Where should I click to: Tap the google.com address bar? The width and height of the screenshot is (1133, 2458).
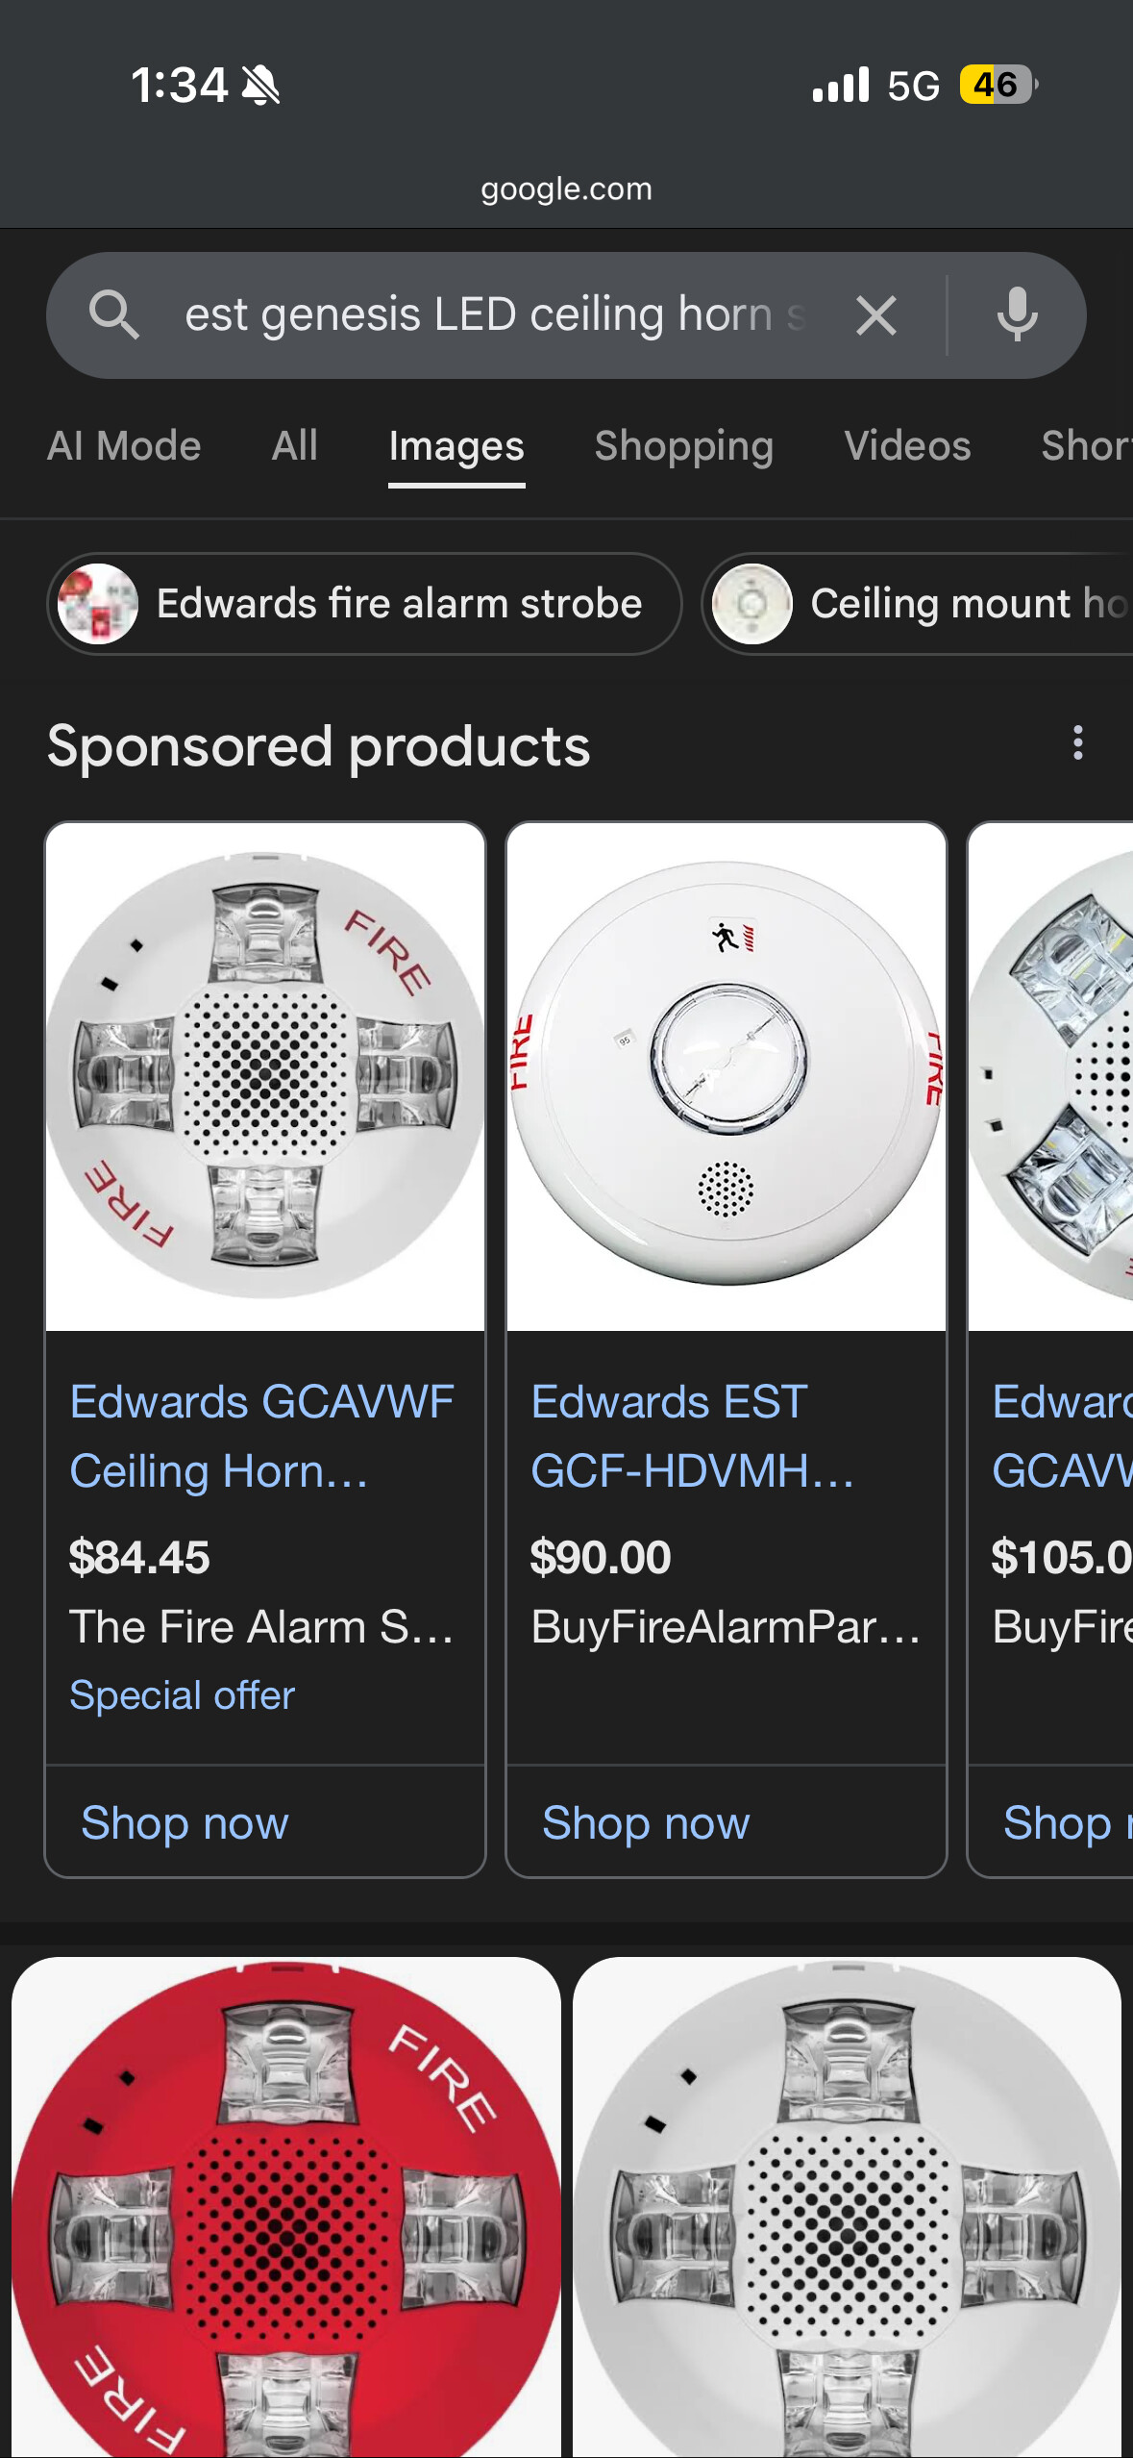566,188
